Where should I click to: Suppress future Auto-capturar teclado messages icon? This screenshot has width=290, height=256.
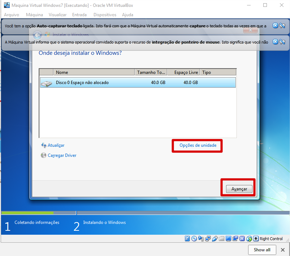282,26
